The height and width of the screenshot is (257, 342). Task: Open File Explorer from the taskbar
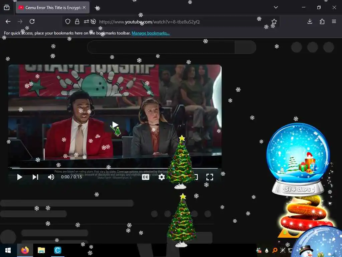[41, 250]
